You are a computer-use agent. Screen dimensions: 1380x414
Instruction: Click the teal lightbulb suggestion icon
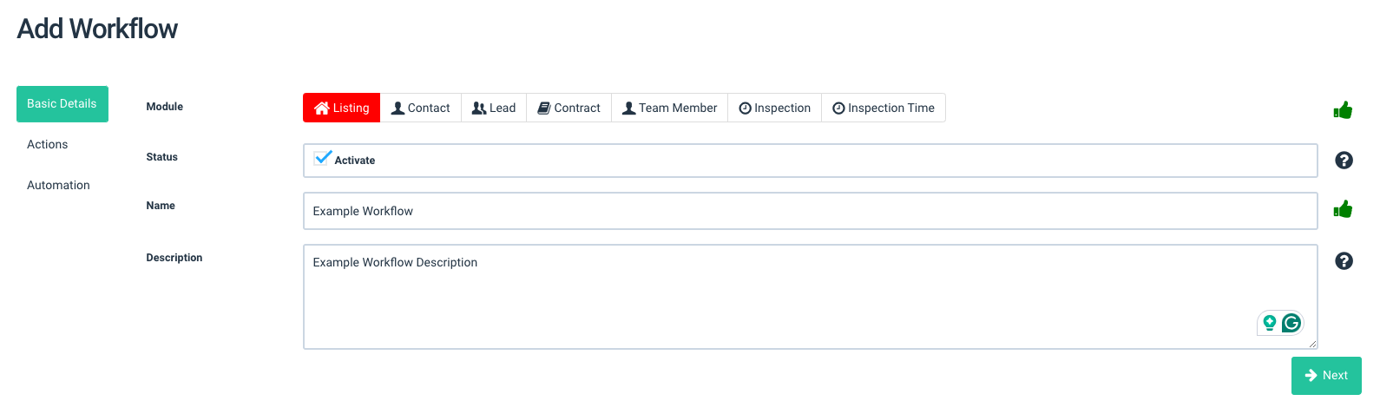click(1270, 323)
